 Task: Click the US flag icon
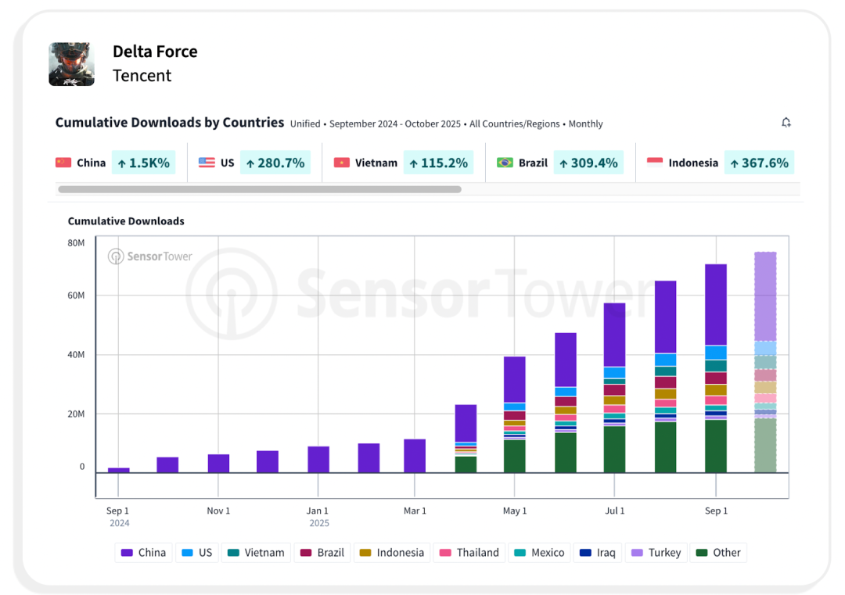point(207,163)
